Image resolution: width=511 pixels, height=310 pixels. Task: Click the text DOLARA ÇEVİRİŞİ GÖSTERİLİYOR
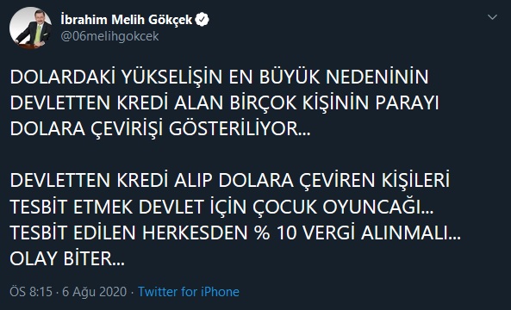160,129
